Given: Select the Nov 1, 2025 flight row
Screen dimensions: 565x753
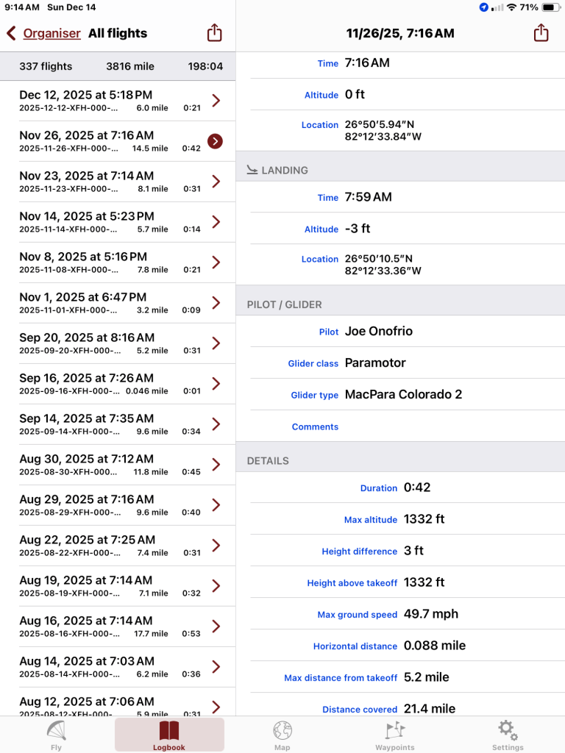Looking at the screenshot, I should pos(110,303).
